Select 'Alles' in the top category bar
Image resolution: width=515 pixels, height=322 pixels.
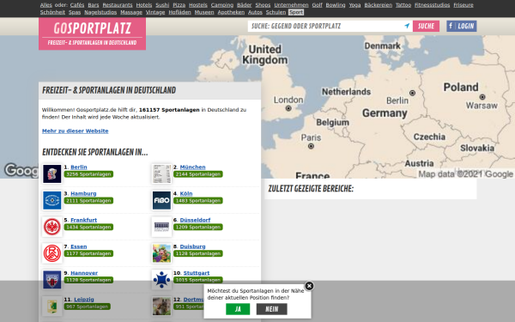click(x=46, y=5)
